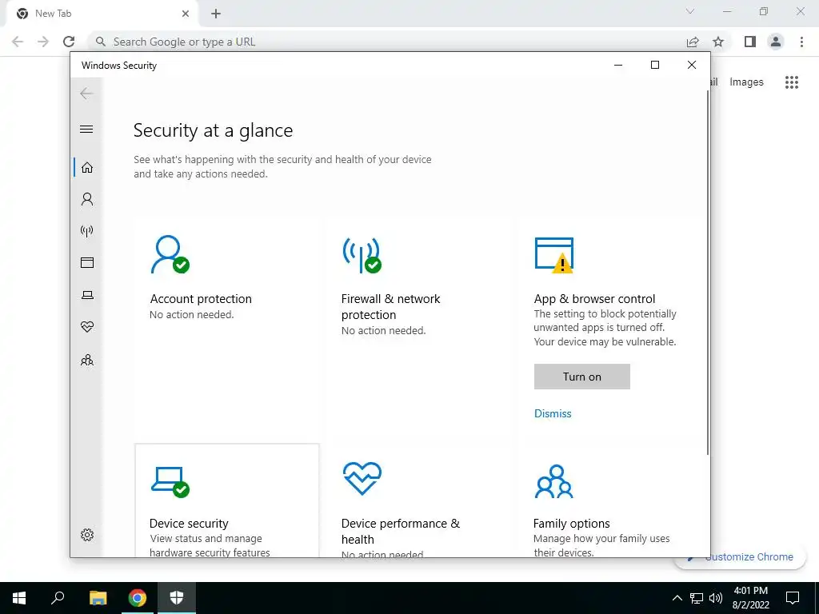Viewport: 819px width, 614px height.
Task: Click the Family options tile icon
Action: [x=554, y=481]
